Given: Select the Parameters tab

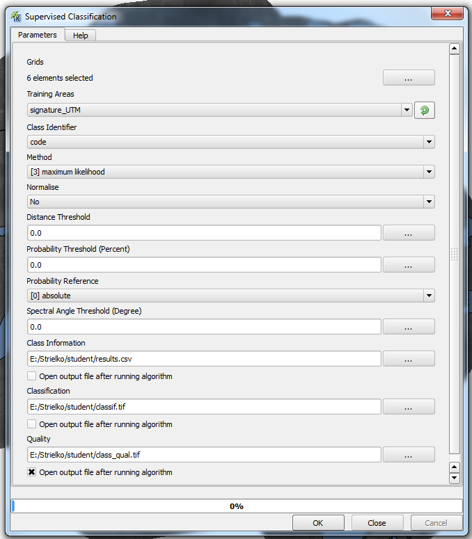Looking at the screenshot, I should click(38, 35).
